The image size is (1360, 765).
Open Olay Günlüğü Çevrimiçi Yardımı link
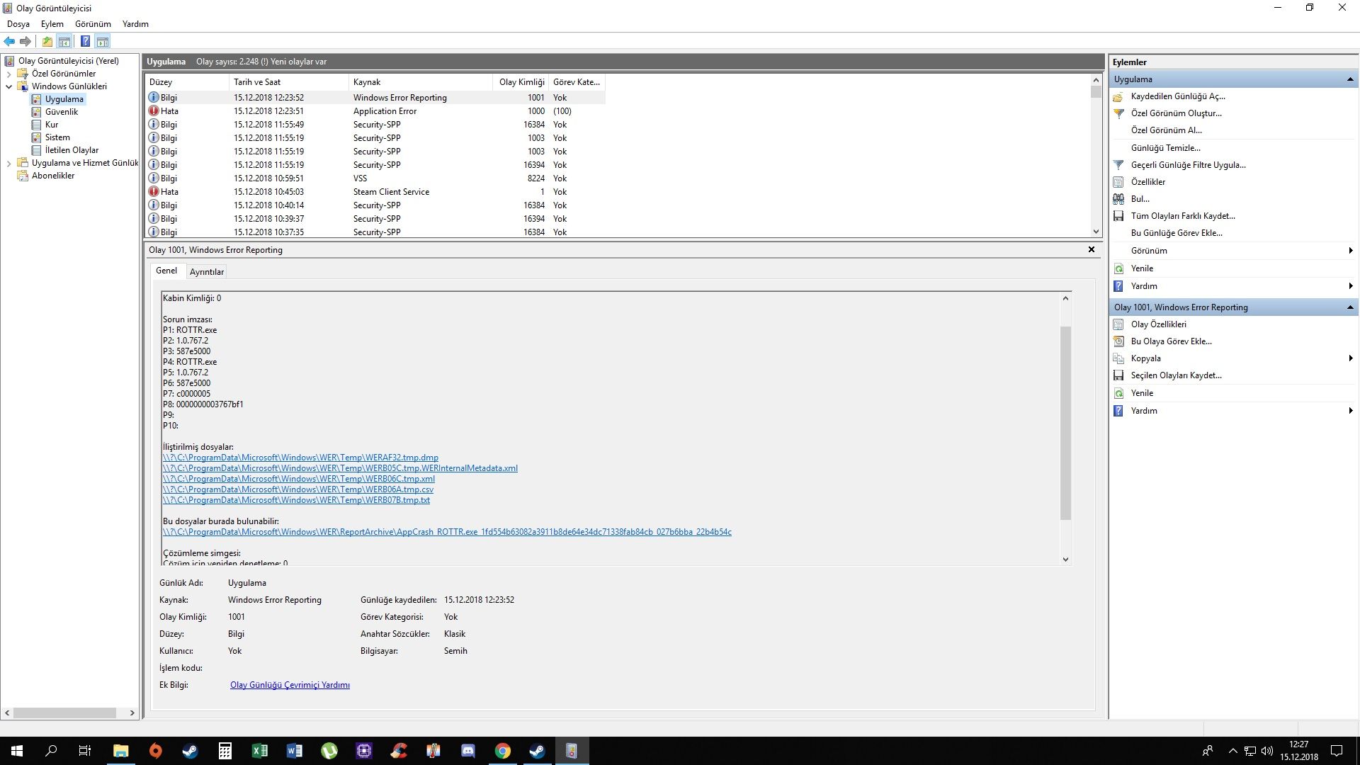pyautogui.click(x=290, y=685)
